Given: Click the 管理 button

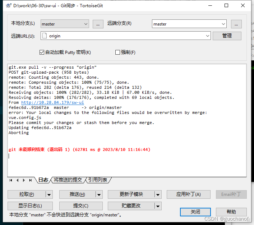Looking at the screenshot, I should [x=227, y=36].
